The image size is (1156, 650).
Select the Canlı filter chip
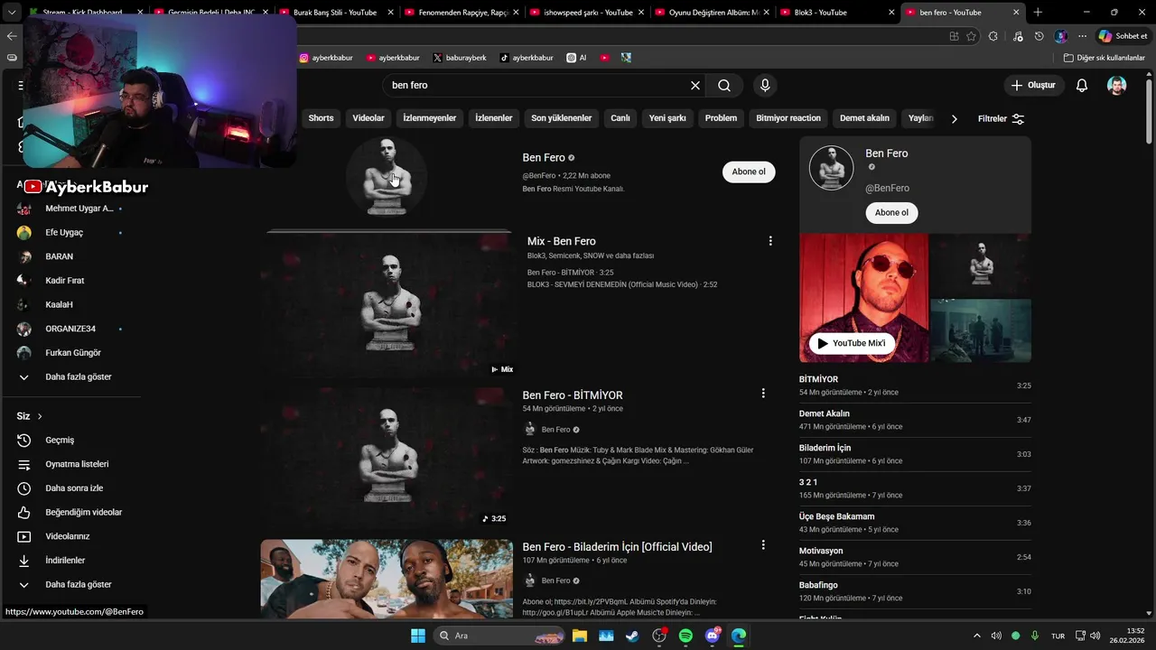point(620,118)
